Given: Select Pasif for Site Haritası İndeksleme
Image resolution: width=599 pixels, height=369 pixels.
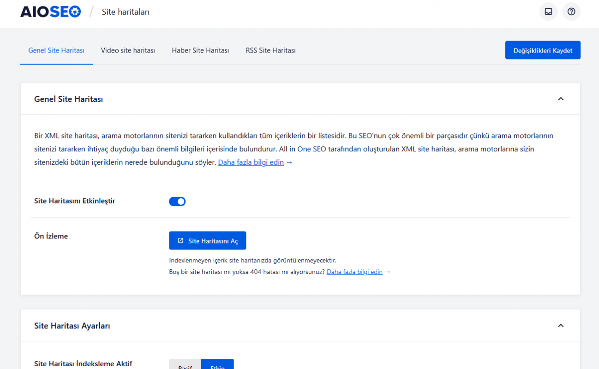Looking at the screenshot, I should 185,365.
